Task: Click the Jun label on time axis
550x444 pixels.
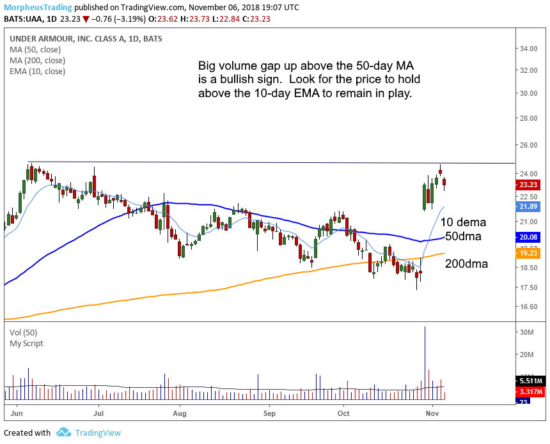Action: pos(17,413)
